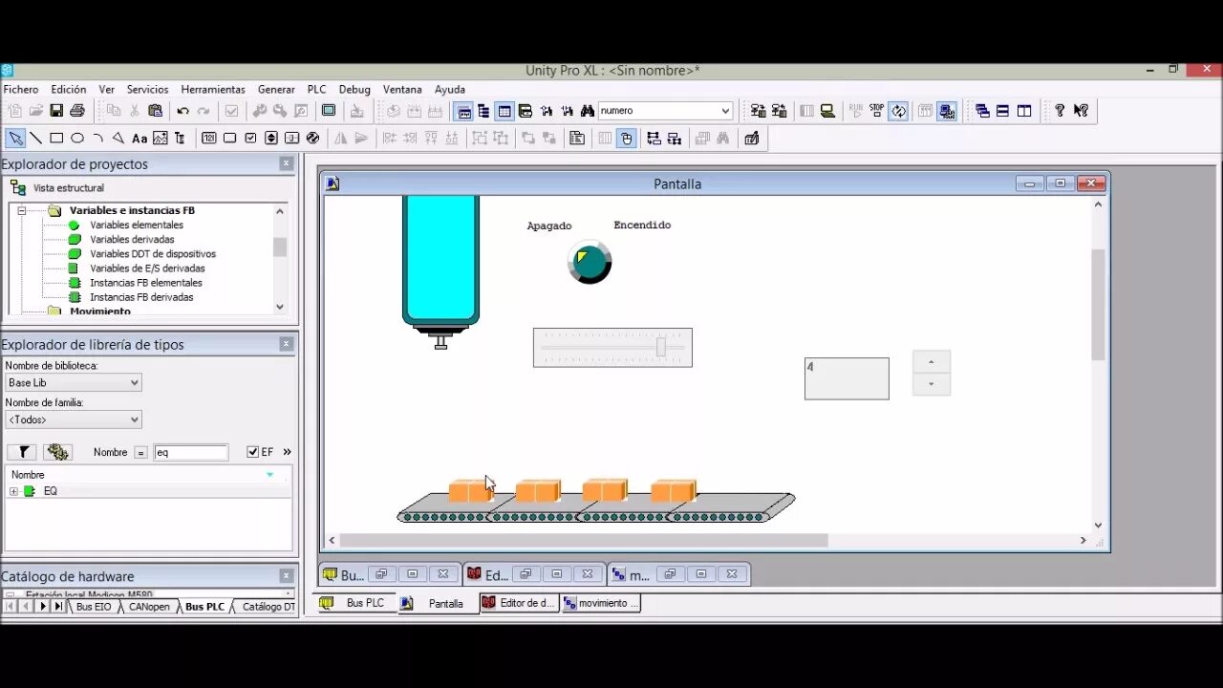The width and height of the screenshot is (1223, 688).
Task: Click the numeric display box showing 4
Action: coord(847,378)
